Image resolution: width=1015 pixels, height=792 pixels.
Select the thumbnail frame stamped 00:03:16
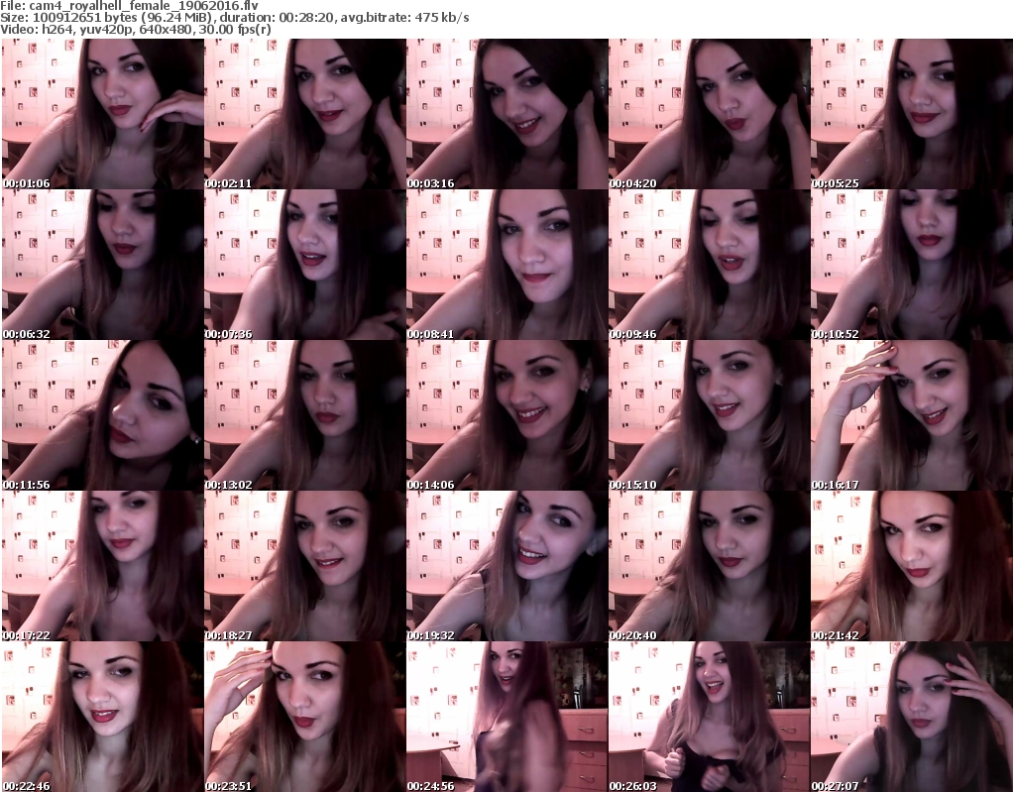click(507, 114)
